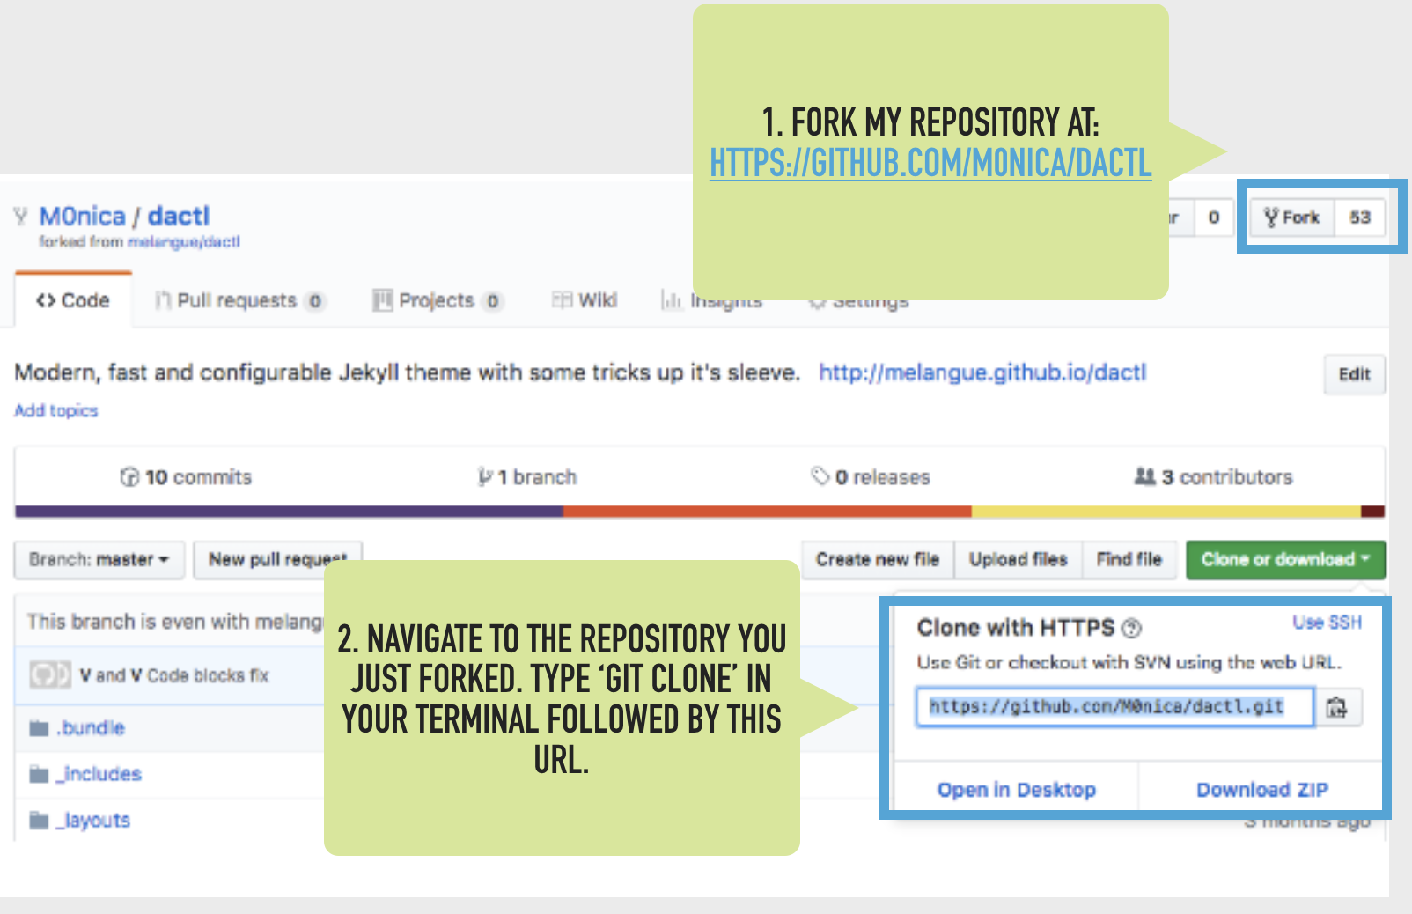
Task: Open the Branch: master dropdown
Action: (99, 559)
